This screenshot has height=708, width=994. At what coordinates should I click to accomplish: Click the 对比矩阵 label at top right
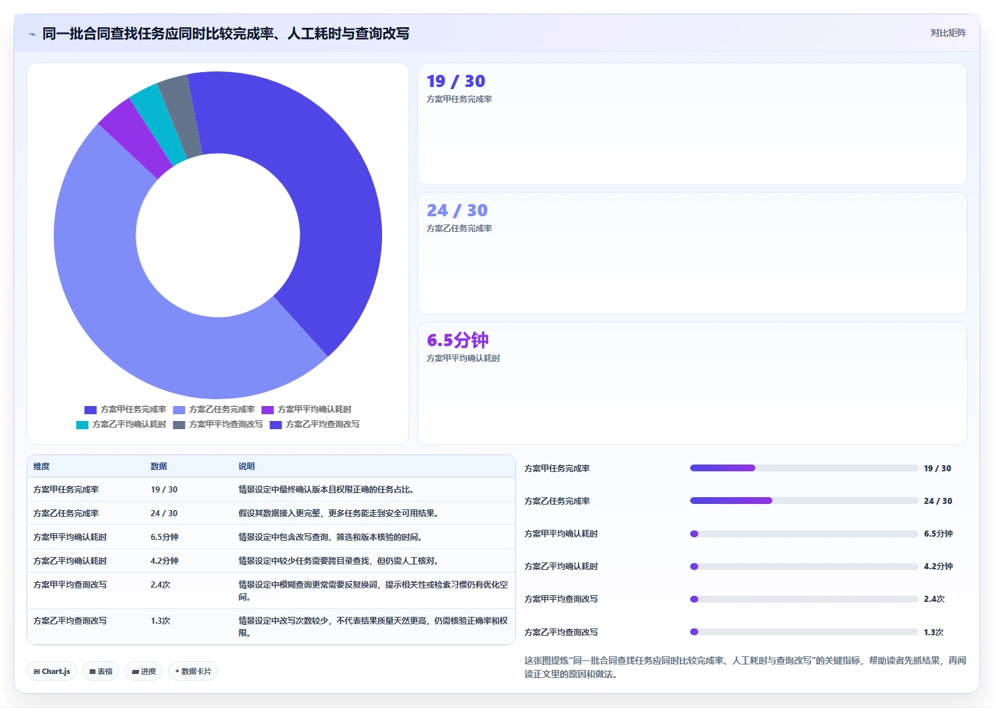948,33
